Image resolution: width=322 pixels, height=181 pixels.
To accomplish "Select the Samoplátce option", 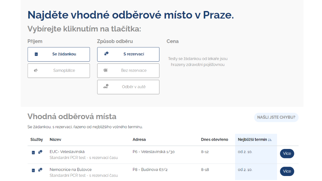I will click(x=64, y=70).
